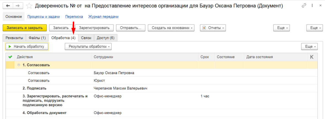Click the Срок column header
Image resolution: width=325 pixels, height=119 pixels.
pyautogui.click(x=206, y=57)
